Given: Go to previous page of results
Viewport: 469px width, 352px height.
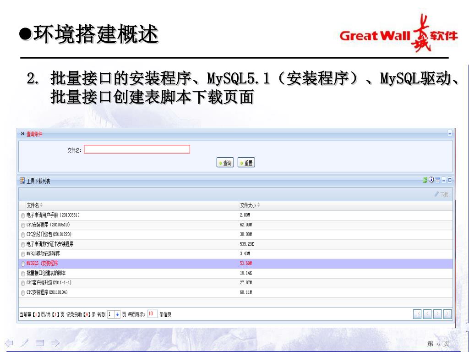Looking at the screenshot, I should [427, 314].
